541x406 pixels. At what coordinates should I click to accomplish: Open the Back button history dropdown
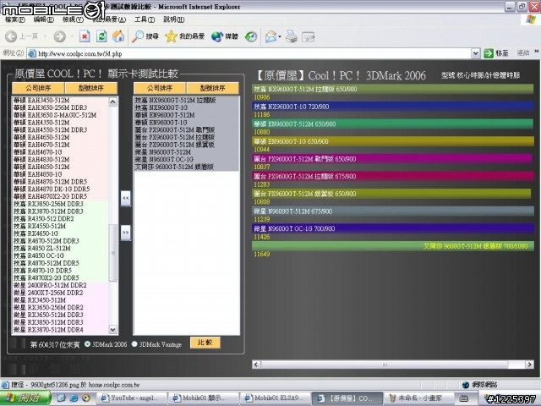tap(45, 36)
